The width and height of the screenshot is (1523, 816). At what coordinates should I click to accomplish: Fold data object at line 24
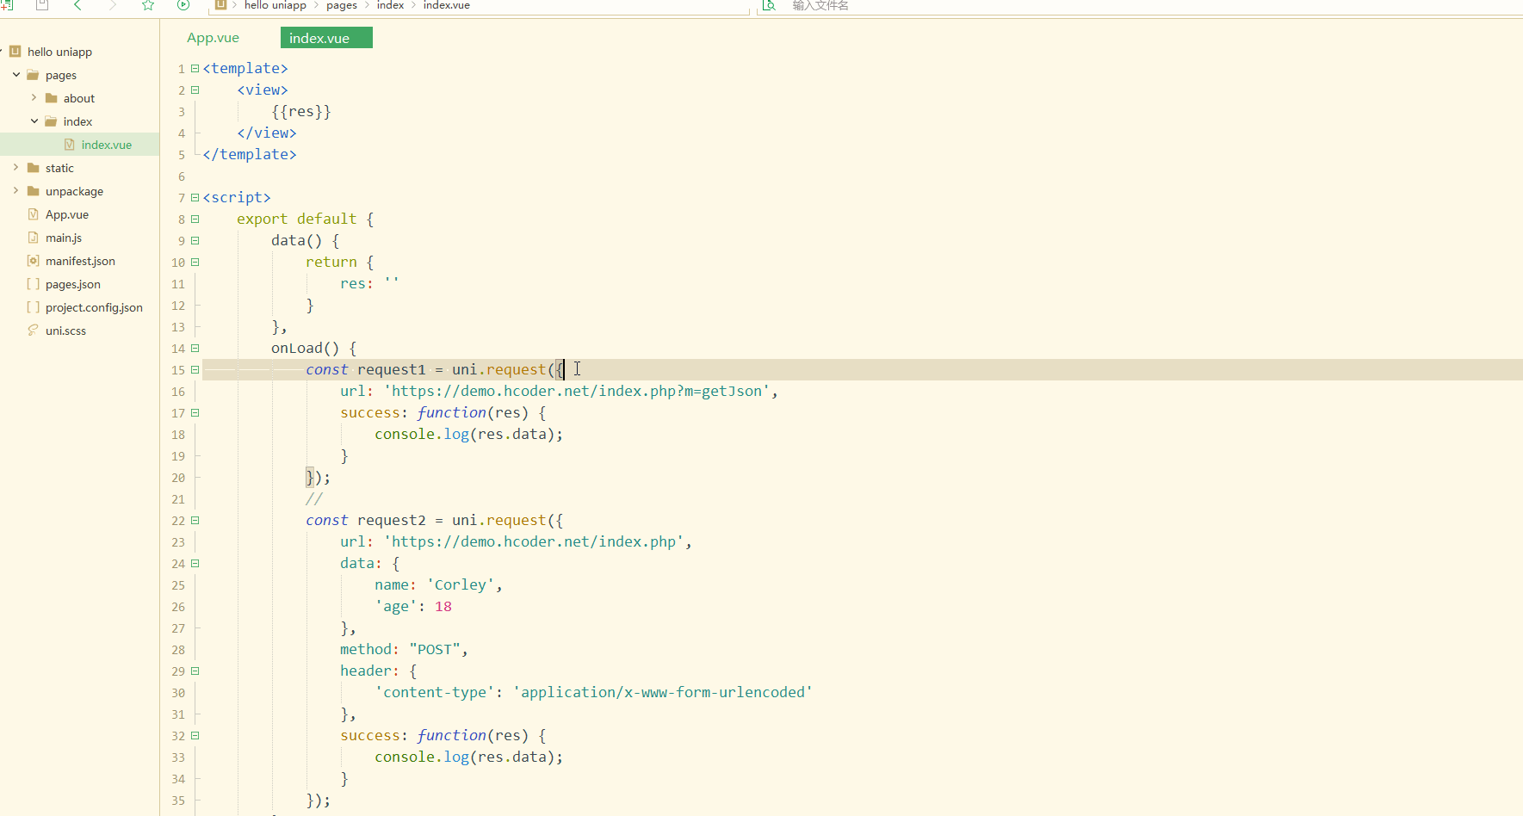(195, 564)
